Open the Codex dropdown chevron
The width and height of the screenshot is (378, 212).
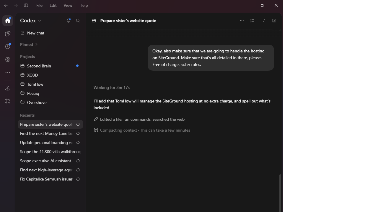coord(40,21)
